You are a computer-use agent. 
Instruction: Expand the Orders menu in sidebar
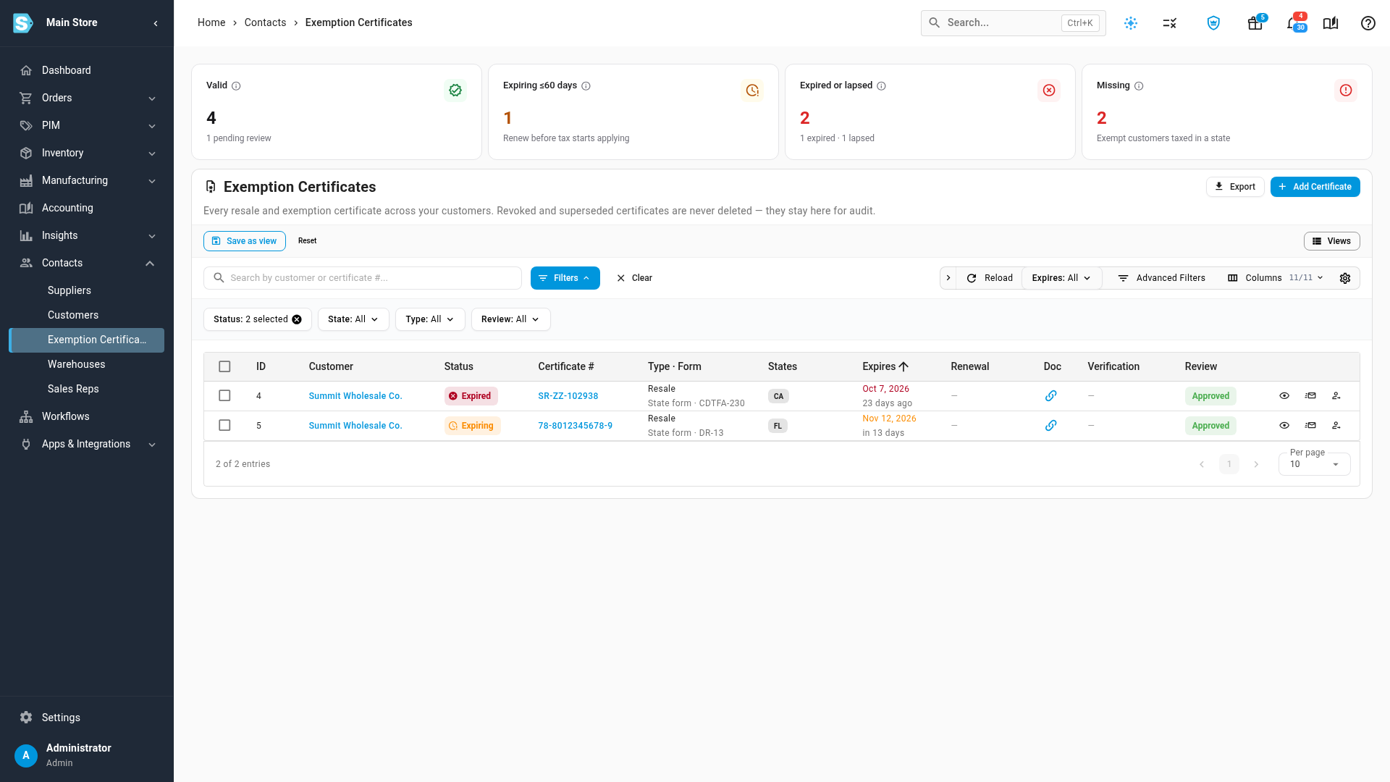click(87, 98)
